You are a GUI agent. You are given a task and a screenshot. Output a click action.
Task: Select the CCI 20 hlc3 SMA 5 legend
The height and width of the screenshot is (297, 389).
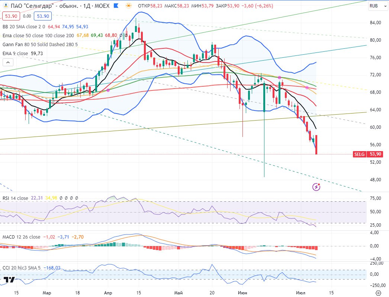pyautogui.click(x=21, y=268)
